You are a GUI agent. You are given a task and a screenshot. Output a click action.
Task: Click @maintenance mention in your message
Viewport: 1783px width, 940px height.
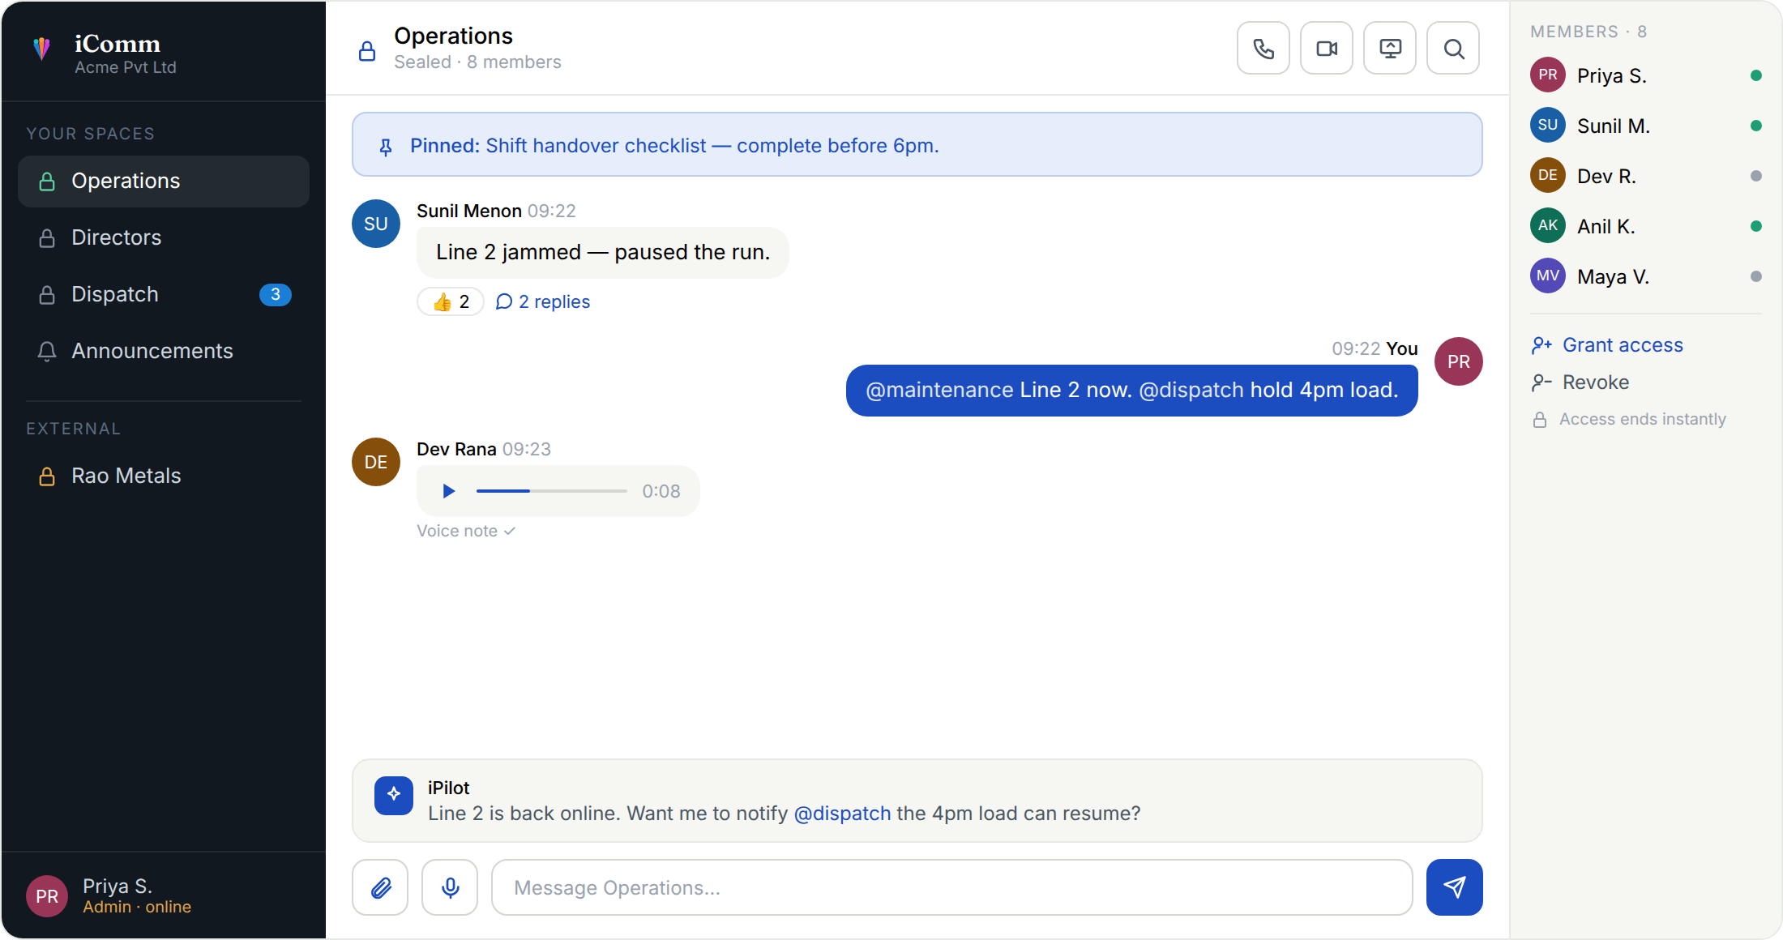(940, 390)
